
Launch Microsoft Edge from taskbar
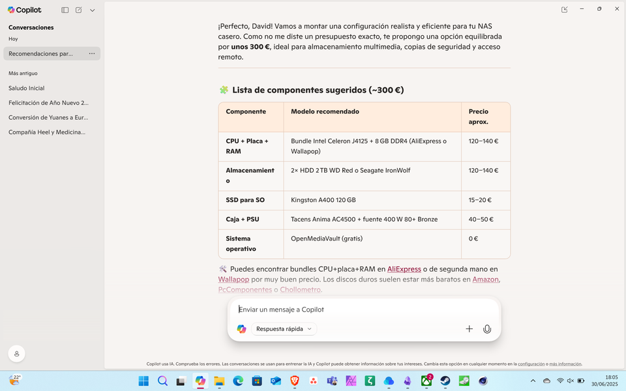[238, 381]
